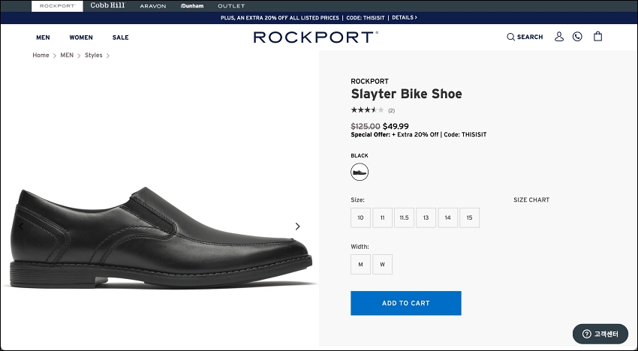Open the user account icon
This screenshot has width=638, height=351.
[559, 37]
